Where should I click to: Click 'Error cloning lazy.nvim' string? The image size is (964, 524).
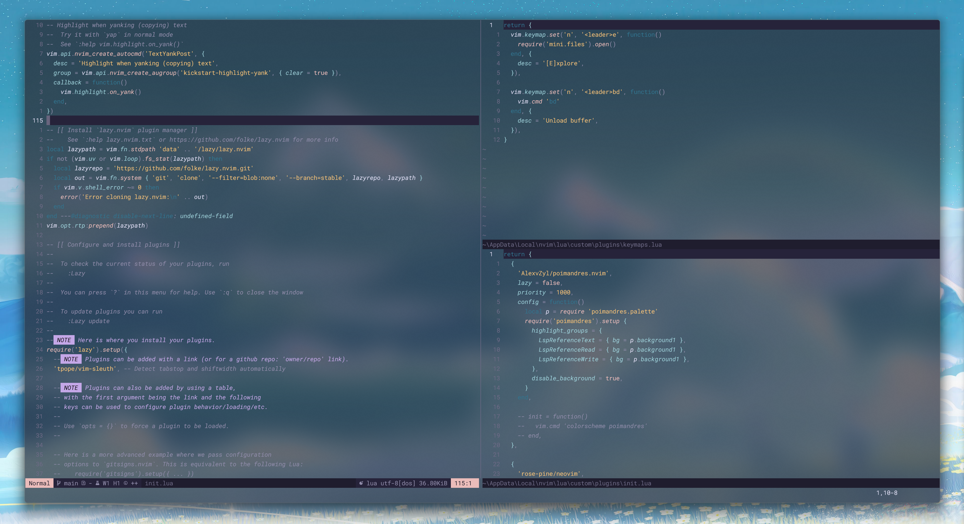(131, 197)
